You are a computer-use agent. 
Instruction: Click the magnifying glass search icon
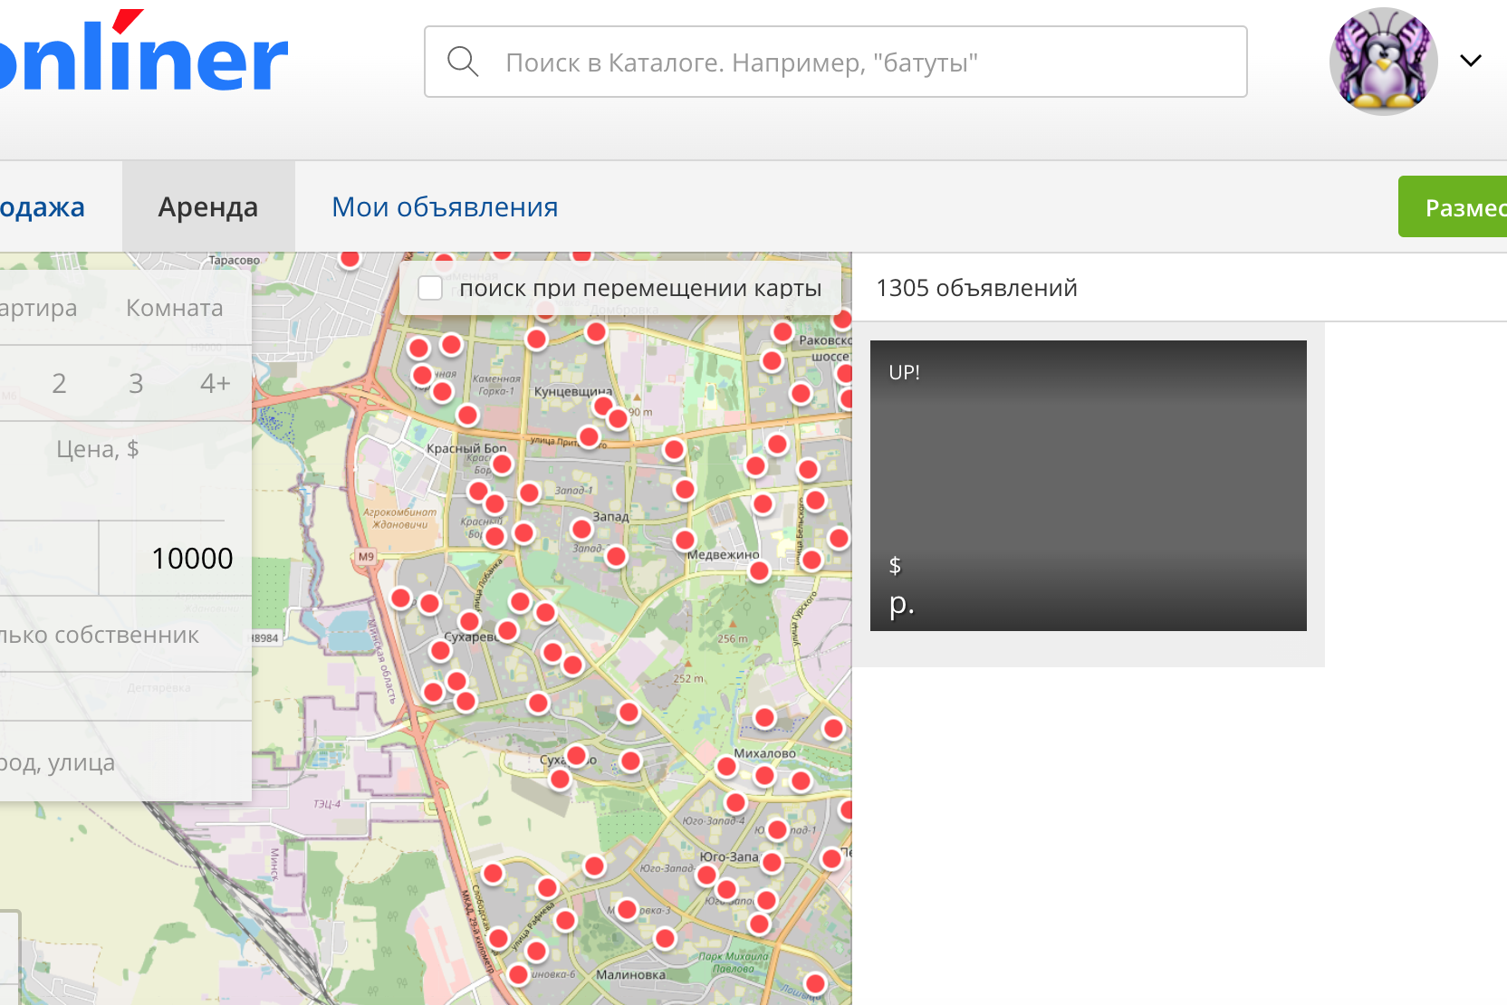[x=463, y=62]
